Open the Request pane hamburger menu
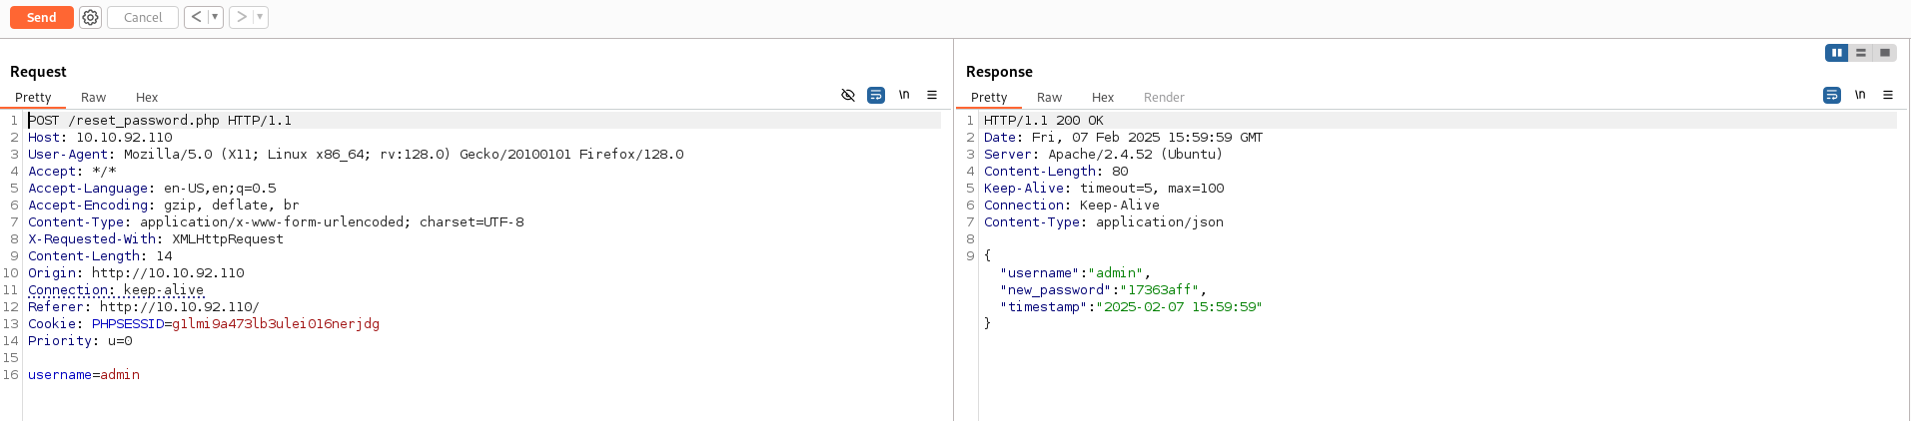 tap(932, 95)
